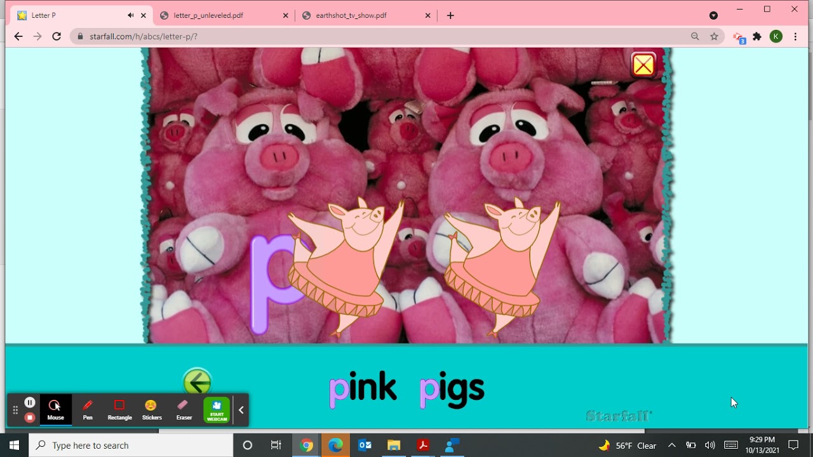Choose the Eraser tool
813x457 pixels.
[184, 410]
